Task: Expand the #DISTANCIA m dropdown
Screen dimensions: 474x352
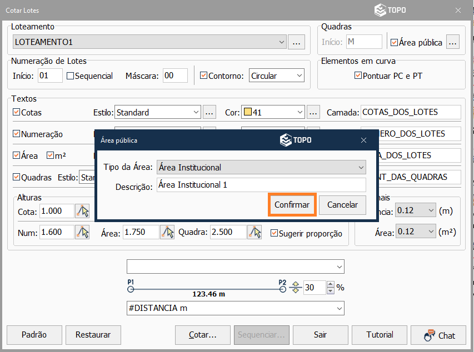Action: click(x=339, y=308)
